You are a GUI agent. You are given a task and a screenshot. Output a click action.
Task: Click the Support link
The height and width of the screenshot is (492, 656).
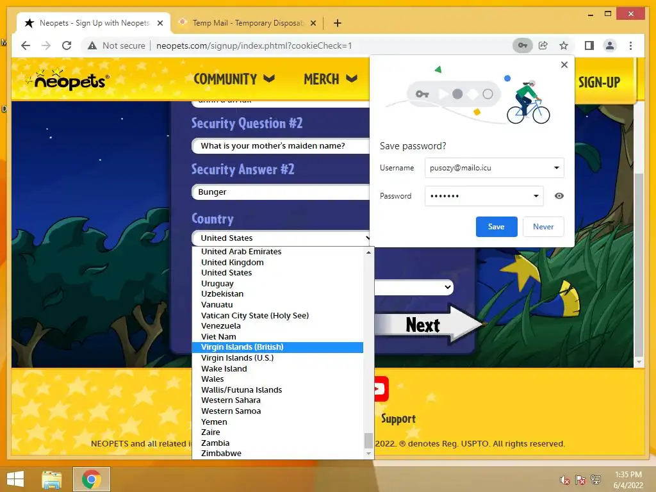pyautogui.click(x=398, y=418)
